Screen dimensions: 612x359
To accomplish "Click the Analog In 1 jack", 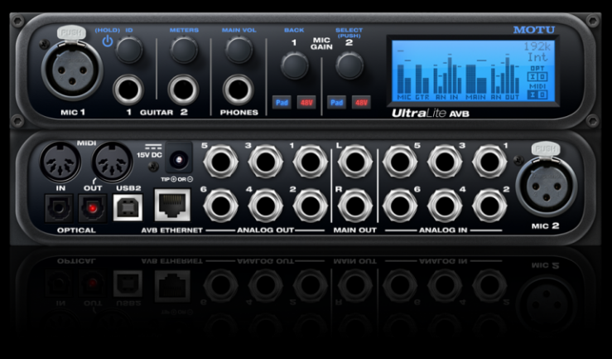I will coord(489,162).
